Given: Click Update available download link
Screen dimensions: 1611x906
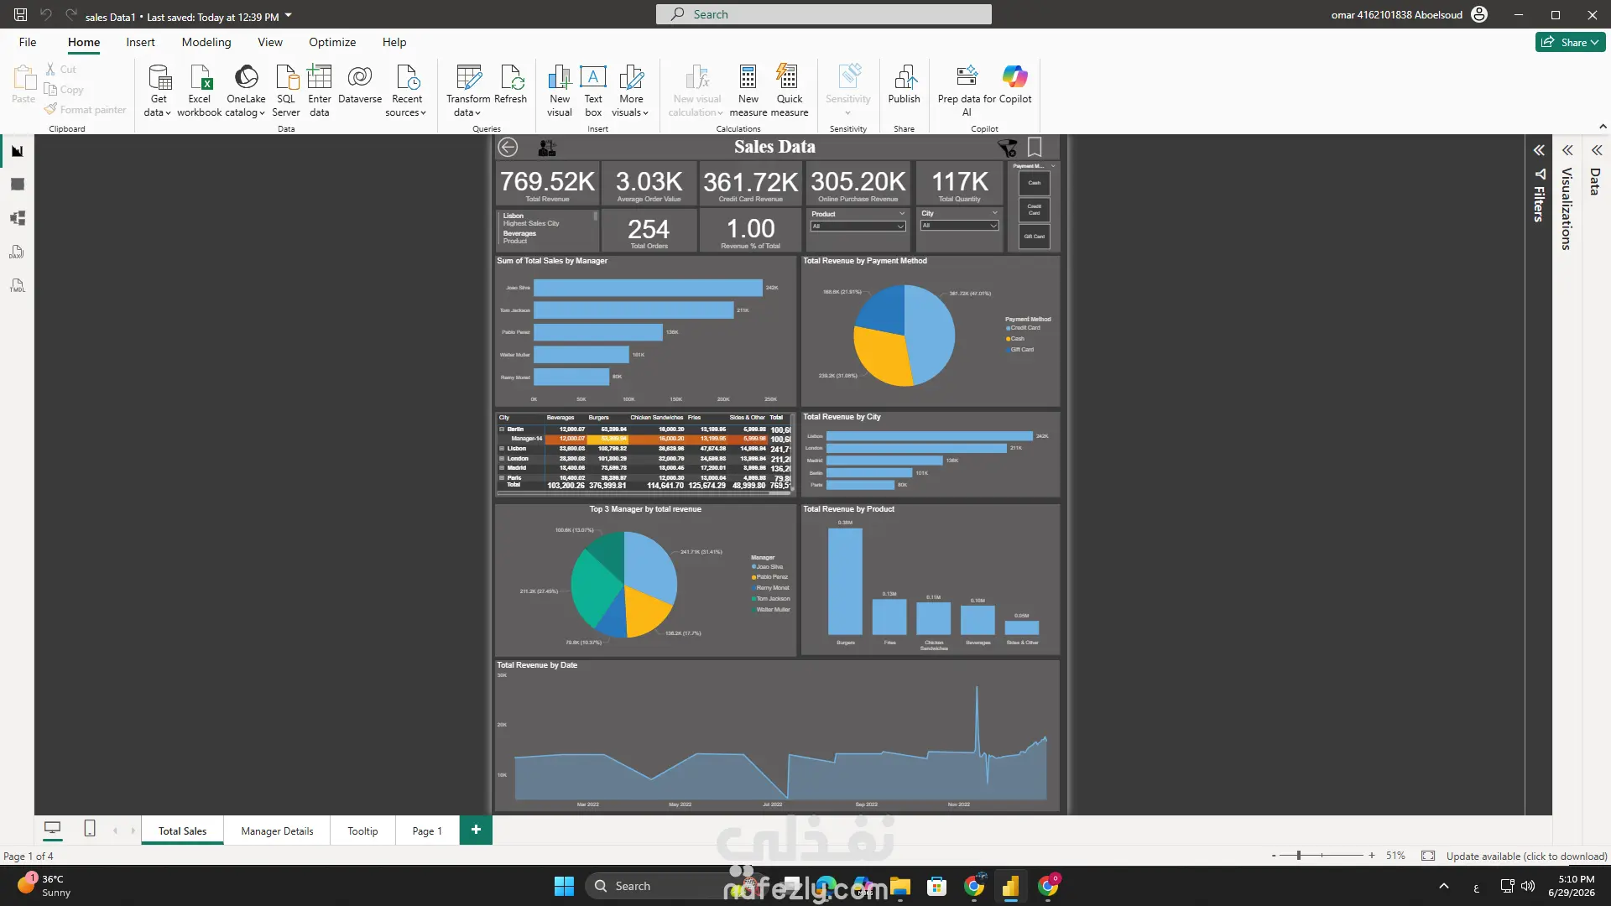Looking at the screenshot, I should 1526,857.
